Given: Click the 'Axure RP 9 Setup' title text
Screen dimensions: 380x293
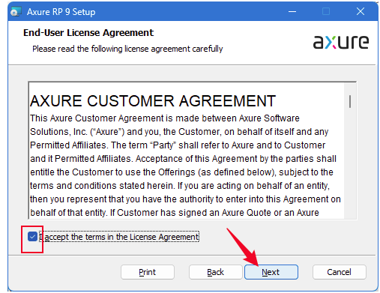Looking at the screenshot, I should pyautogui.click(x=61, y=12).
